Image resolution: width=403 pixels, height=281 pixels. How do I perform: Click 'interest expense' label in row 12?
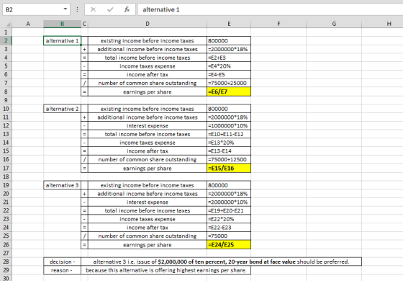click(x=148, y=125)
